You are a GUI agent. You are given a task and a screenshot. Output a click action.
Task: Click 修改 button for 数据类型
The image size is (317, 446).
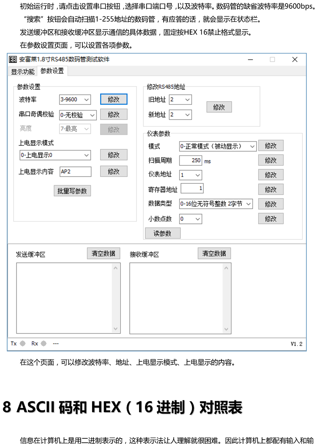271,204
